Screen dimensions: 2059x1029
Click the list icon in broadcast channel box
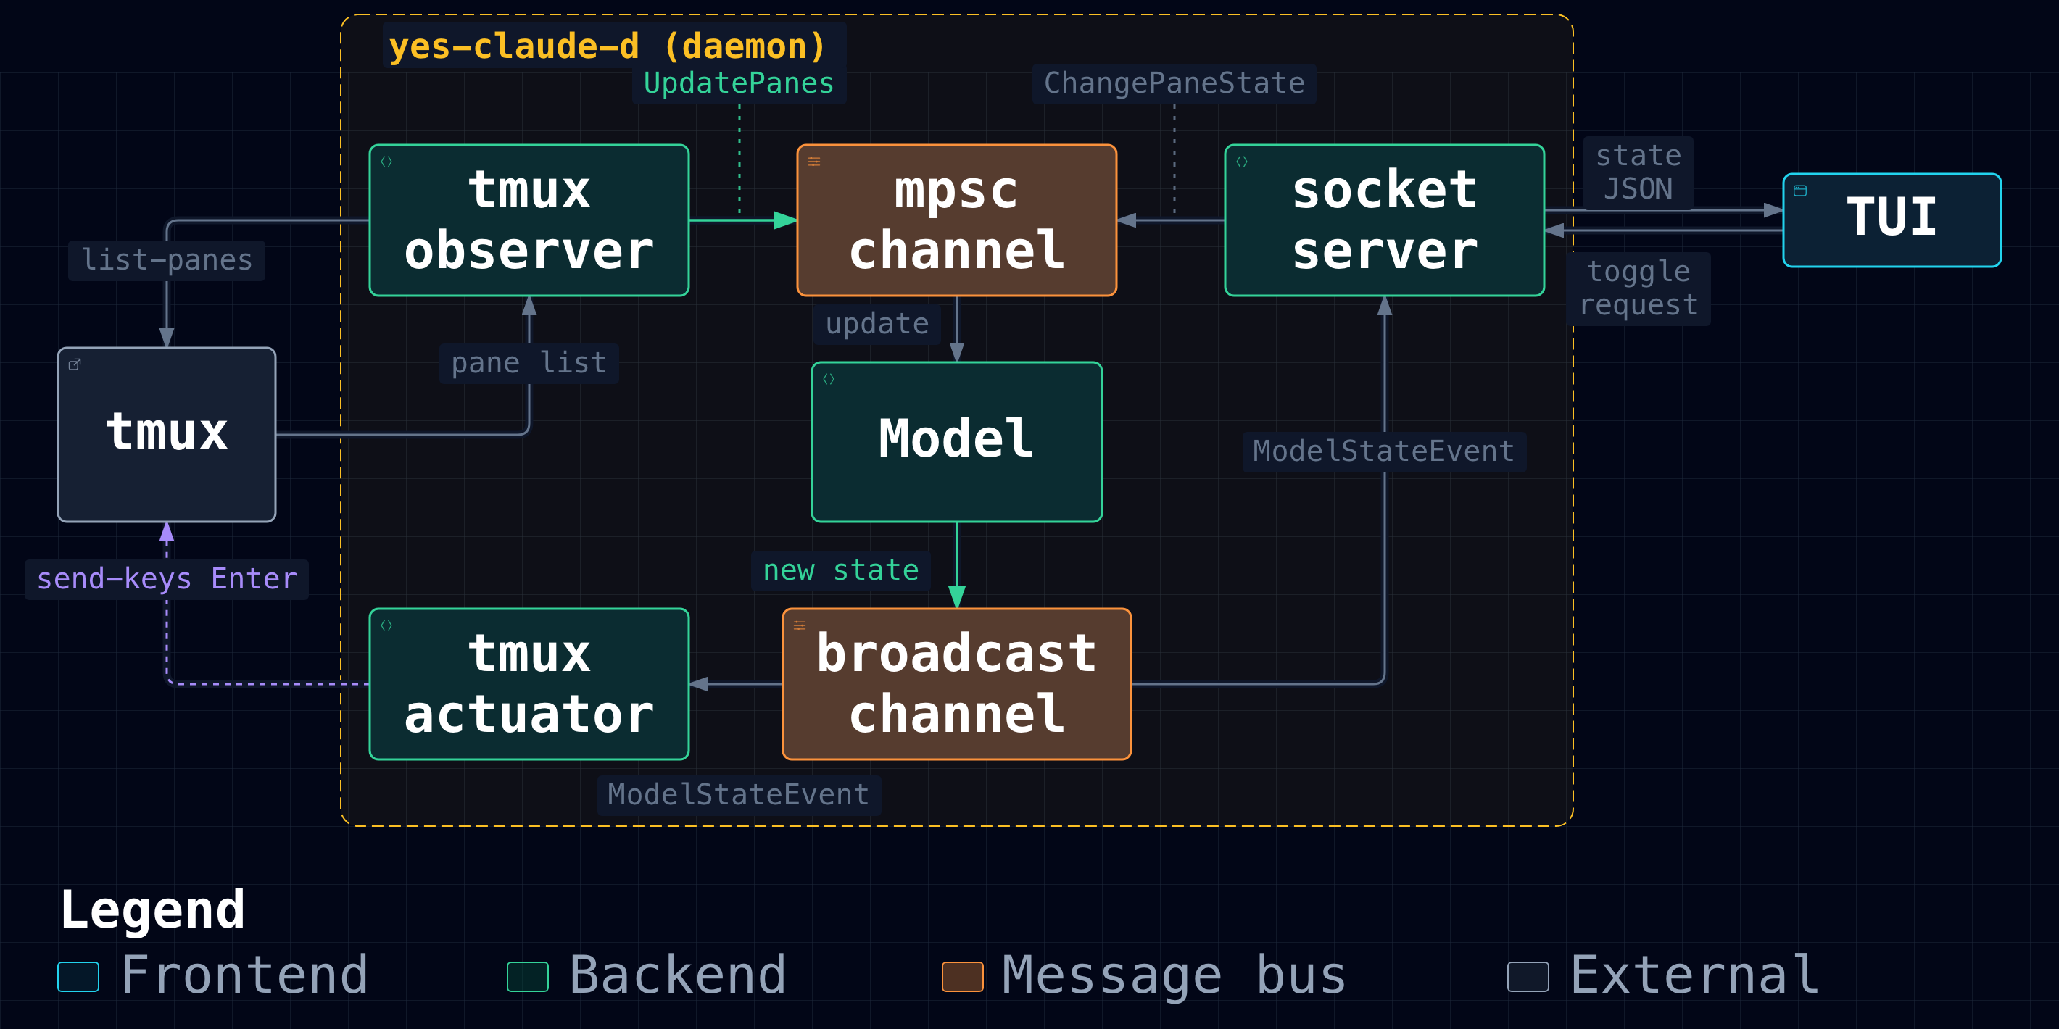click(800, 625)
